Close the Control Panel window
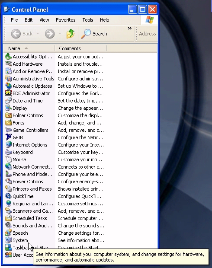 (152, 9)
